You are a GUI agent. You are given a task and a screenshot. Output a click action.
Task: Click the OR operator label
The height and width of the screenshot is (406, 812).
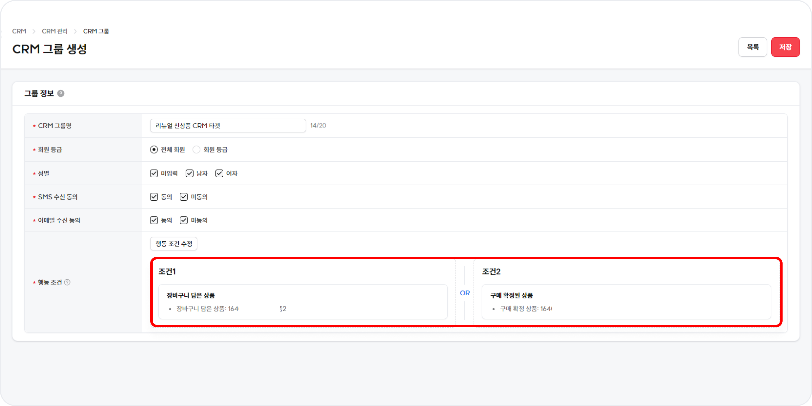pyautogui.click(x=465, y=293)
